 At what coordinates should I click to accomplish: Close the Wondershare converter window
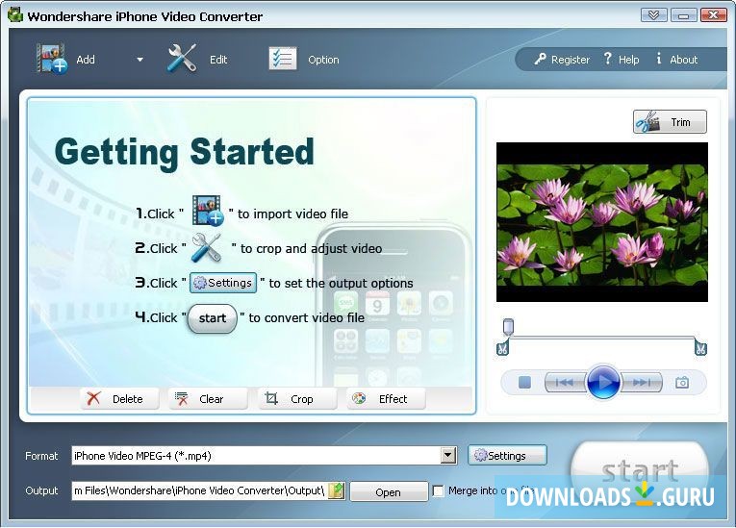pyautogui.click(x=714, y=15)
